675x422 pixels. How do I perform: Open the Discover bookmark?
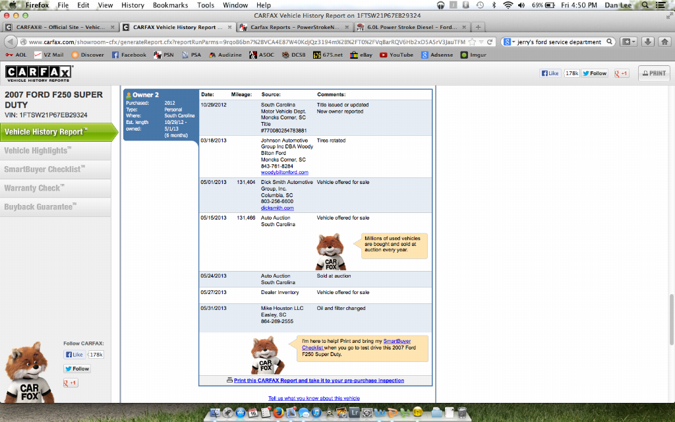[88, 55]
